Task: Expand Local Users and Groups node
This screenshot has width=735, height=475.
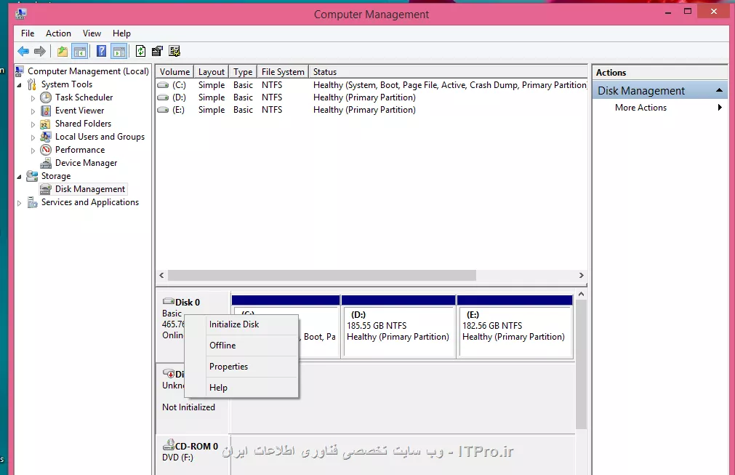Action: click(33, 138)
